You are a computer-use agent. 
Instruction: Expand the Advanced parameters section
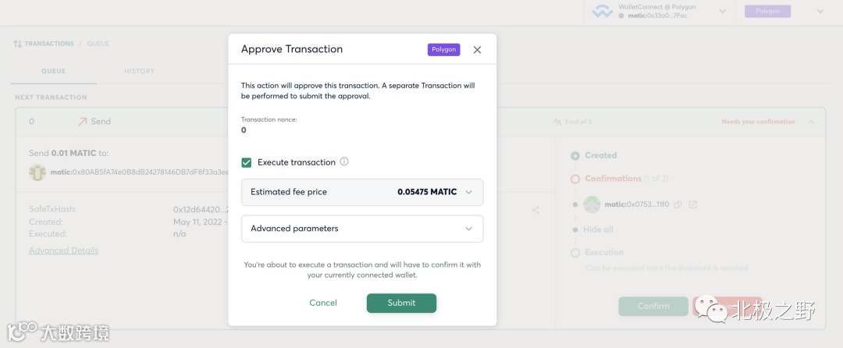click(x=468, y=229)
